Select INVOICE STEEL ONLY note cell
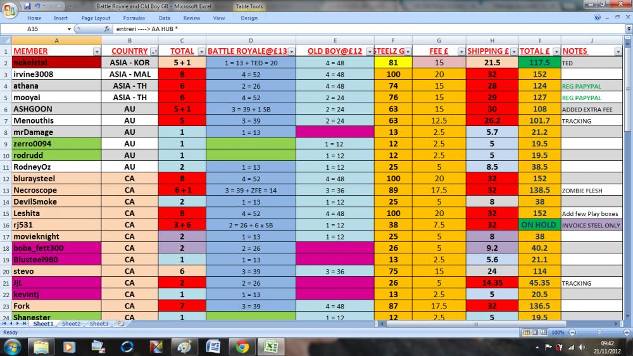The height and width of the screenshot is (356, 633). (x=591, y=225)
